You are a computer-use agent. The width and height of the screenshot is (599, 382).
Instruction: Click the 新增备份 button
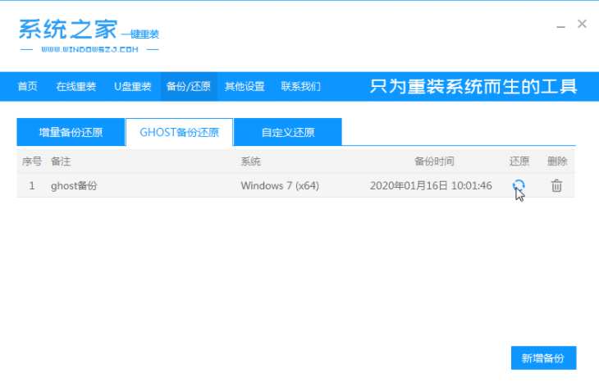[x=542, y=358]
